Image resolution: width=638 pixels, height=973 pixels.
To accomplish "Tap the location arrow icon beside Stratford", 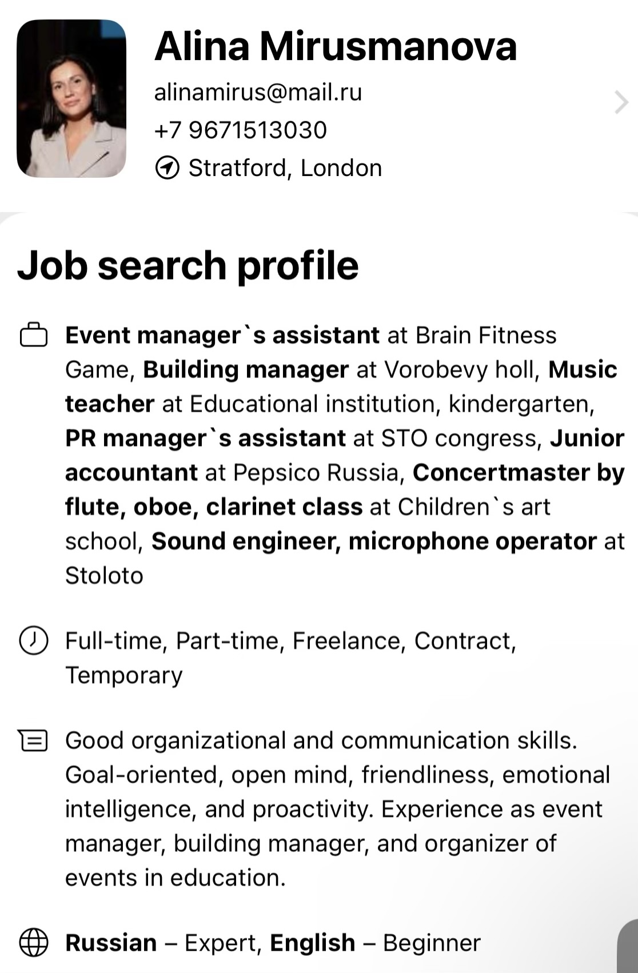I will point(167,168).
